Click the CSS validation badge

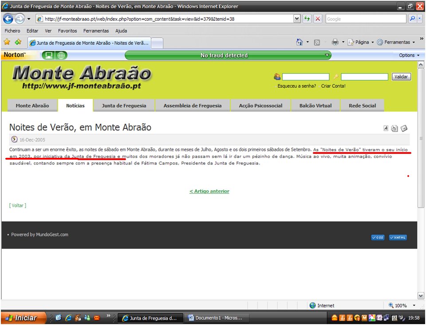[378, 237]
